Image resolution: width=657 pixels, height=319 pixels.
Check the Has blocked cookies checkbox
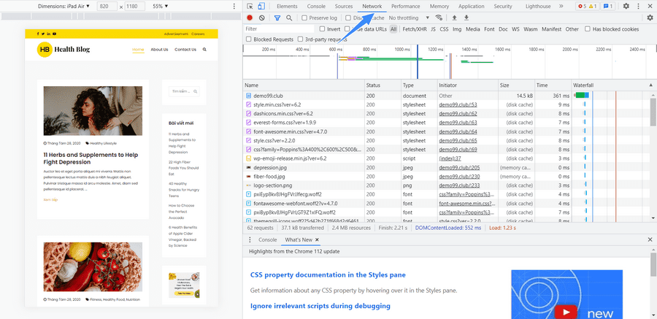588,29
